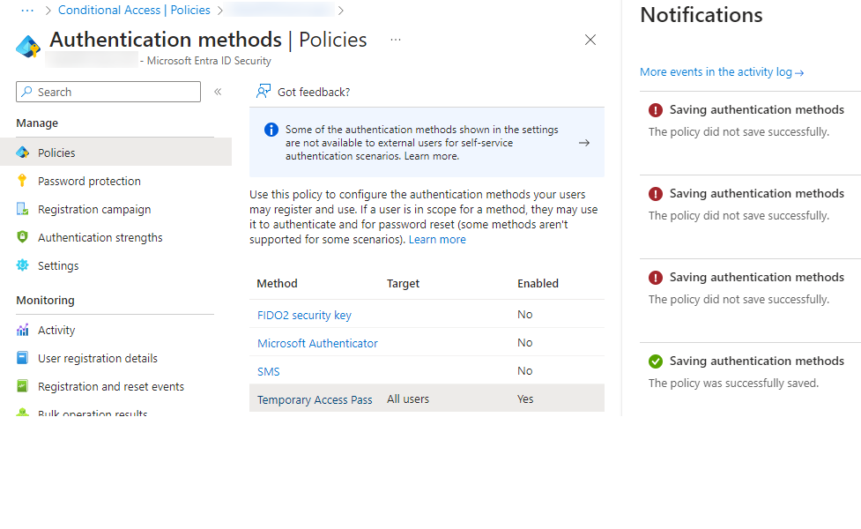Open Temporary Access Pass method
The width and height of the screenshot is (861, 529).
click(x=315, y=399)
